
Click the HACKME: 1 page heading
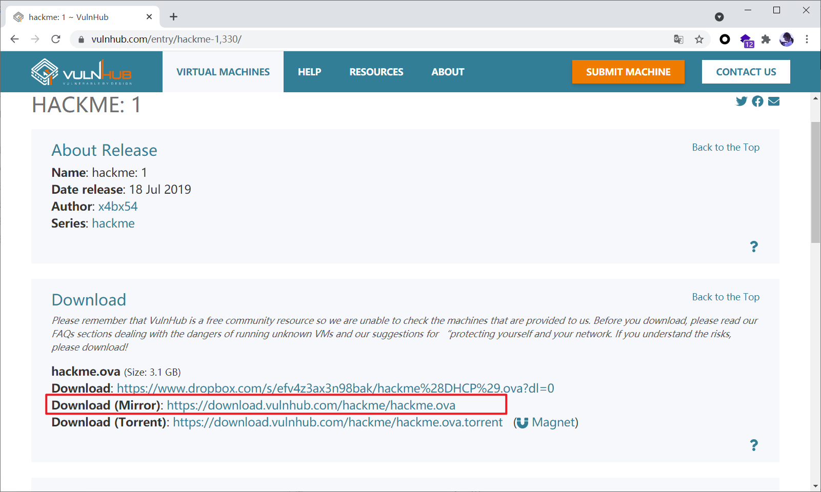point(86,105)
